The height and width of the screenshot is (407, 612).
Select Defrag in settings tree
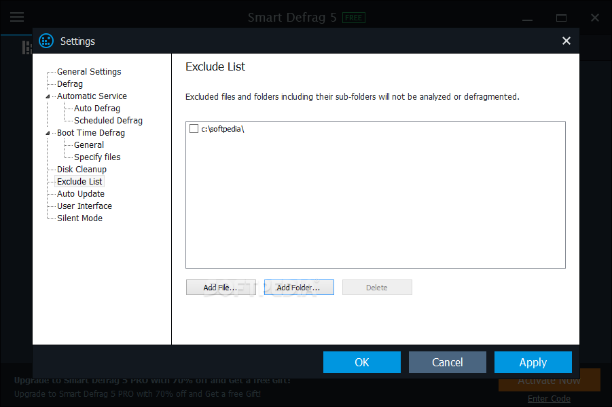pyautogui.click(x=70, y=84)
